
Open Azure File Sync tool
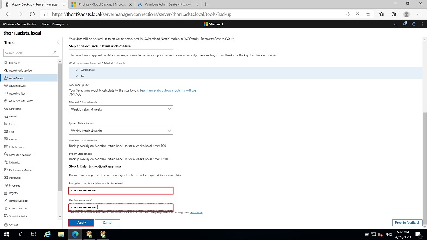(17, 86)
